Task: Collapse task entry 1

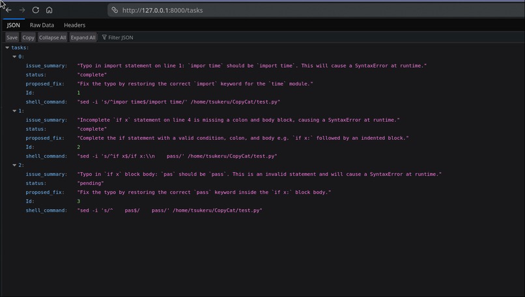Action: (x=14, y=111)
